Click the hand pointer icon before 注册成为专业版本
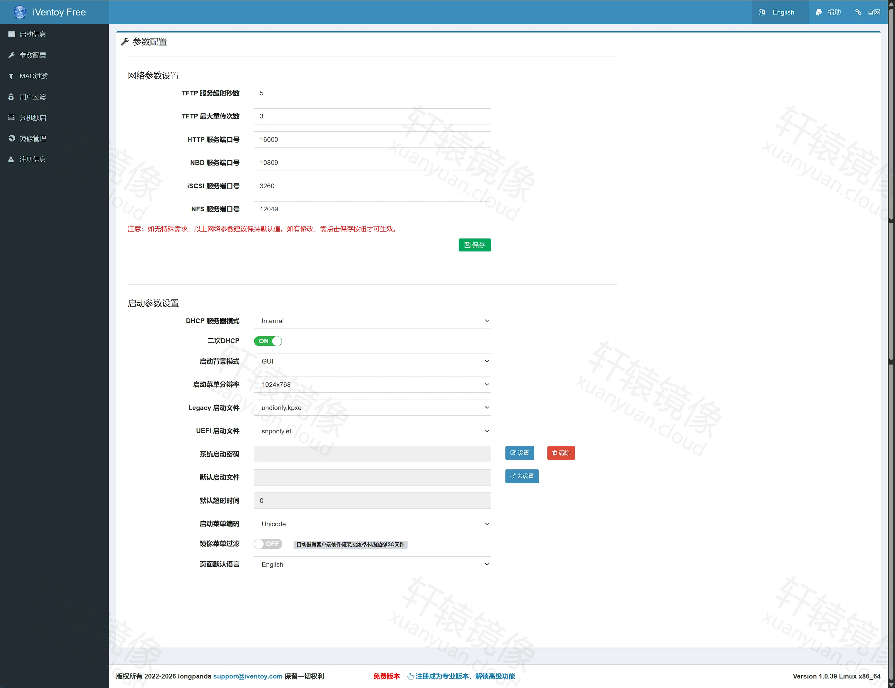The height and width of the screenshot is (688, 895). 410,676
